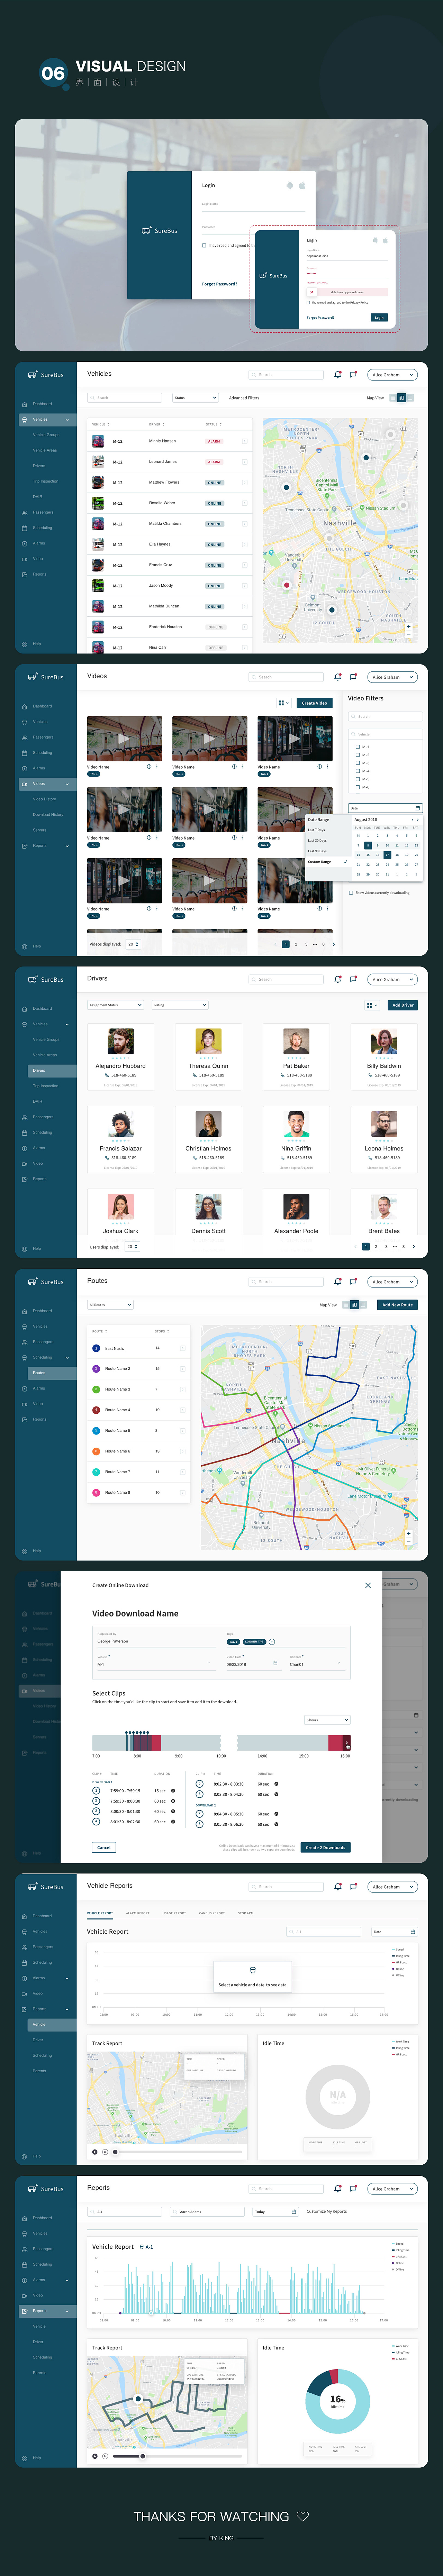The image size is (443, 2576).
Task: Open Advanced Filters link on Vehicles screen
Action: [244, 398]
